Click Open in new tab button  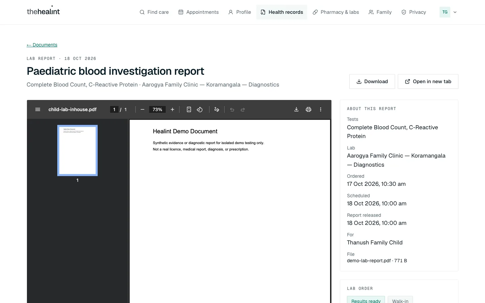(x=428, y=81)
